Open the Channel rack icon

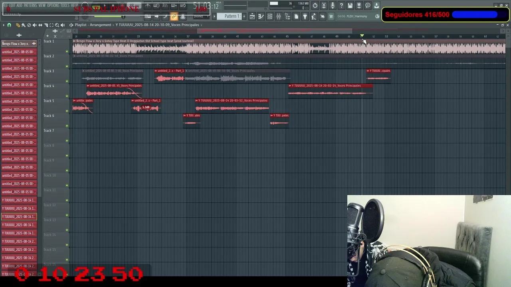270,16
